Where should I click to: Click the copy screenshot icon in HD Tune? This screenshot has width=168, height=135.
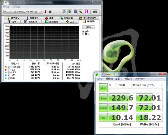tap(70, 12)
